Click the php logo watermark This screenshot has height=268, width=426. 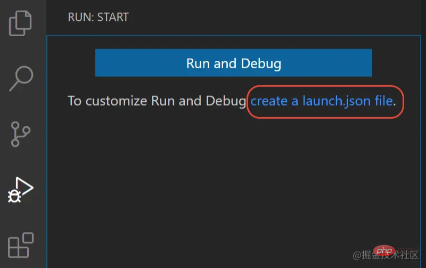click(383, 251)
